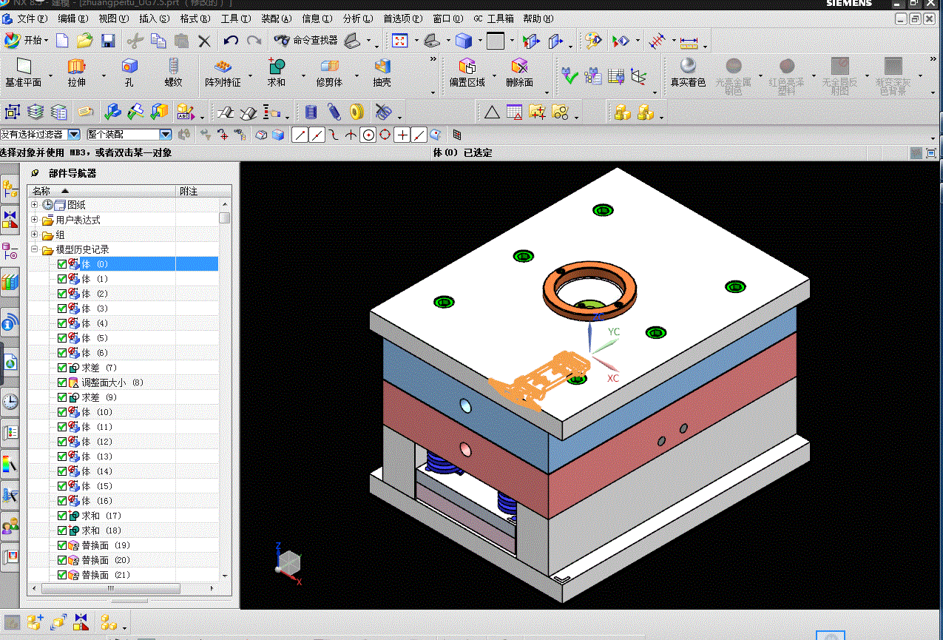This screenshot has height=640, width=943.
Task: Expand the 图纸 tree node
Action: pyautogui.click(x=34, y=204)
